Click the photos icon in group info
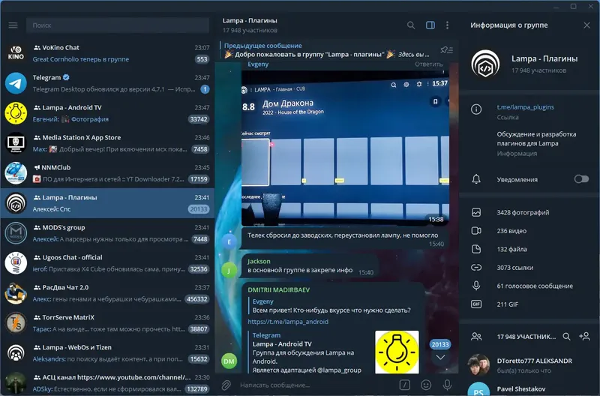The height and width of the screenshot is (396, 600). click(476, 212)
